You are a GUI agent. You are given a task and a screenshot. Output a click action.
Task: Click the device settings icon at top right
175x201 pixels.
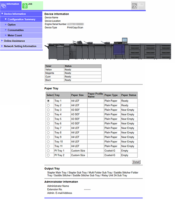tap(134, 6)
